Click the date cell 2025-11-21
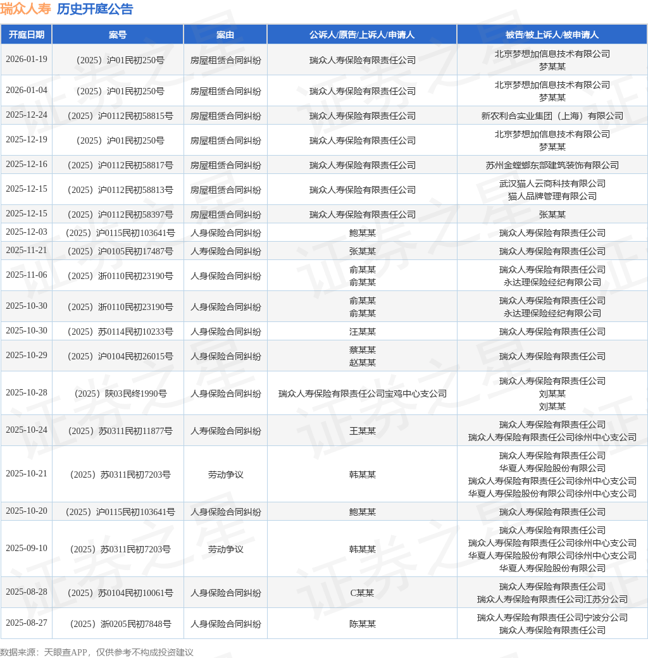 click(x=27, y=251)
